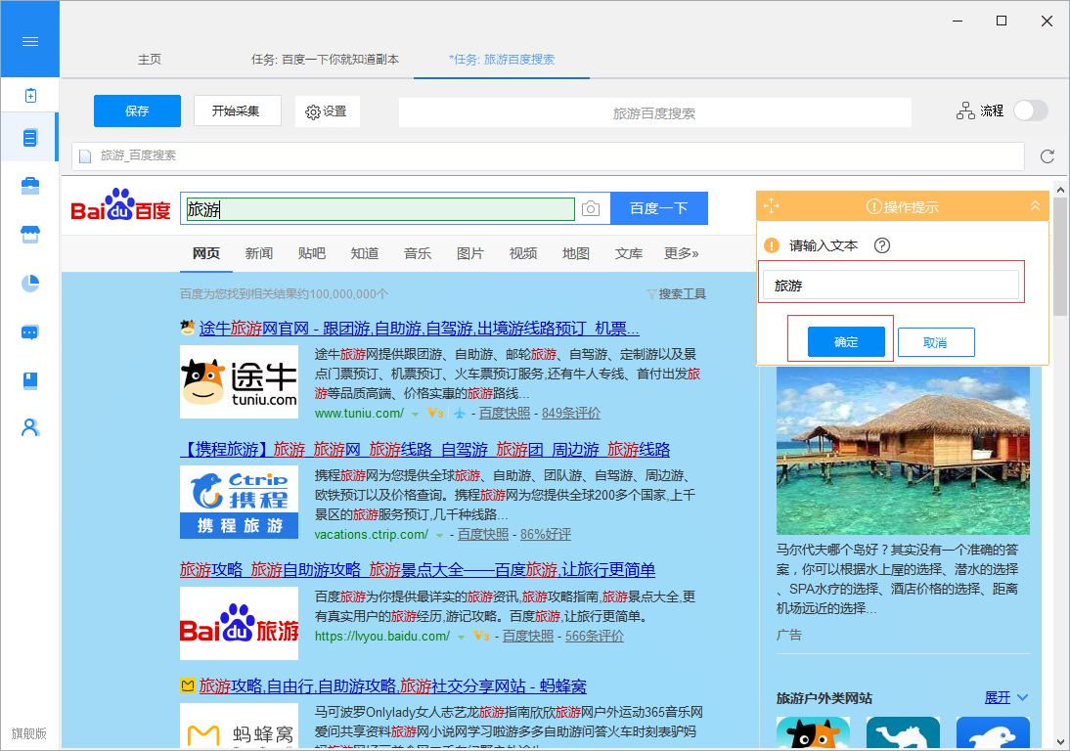Open the 86%好评 link
Viewport: 1070px width, 751px height.
point(545,535)
